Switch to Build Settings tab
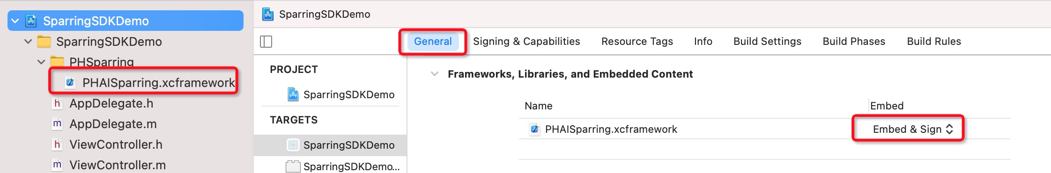The image size is (1051, 173). click(x=767, y=42)
